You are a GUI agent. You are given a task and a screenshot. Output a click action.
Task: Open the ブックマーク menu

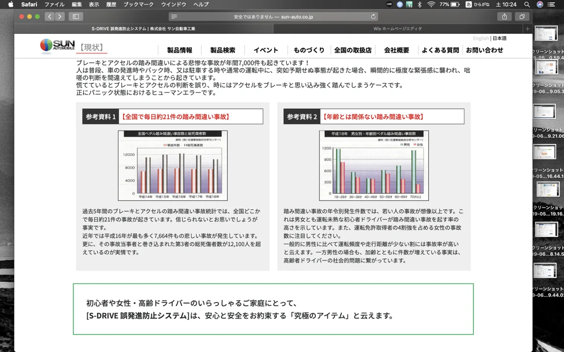[139, 4]
